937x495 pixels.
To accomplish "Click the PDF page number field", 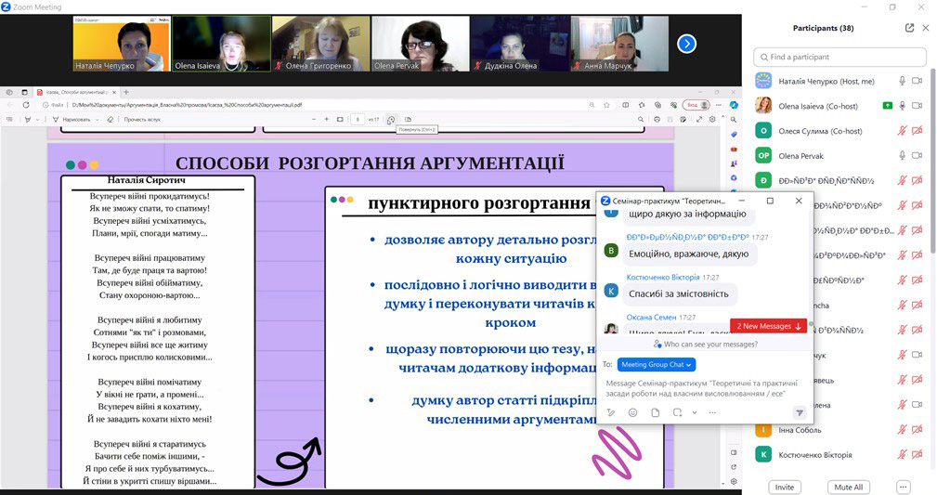I will (358, 120).
